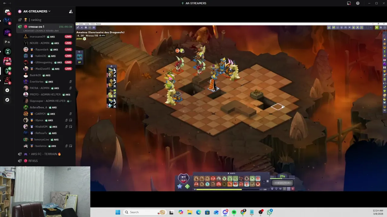Click the taskbar Search box
The width and height of the screenshot is (387, 217).
pos(145,212)
